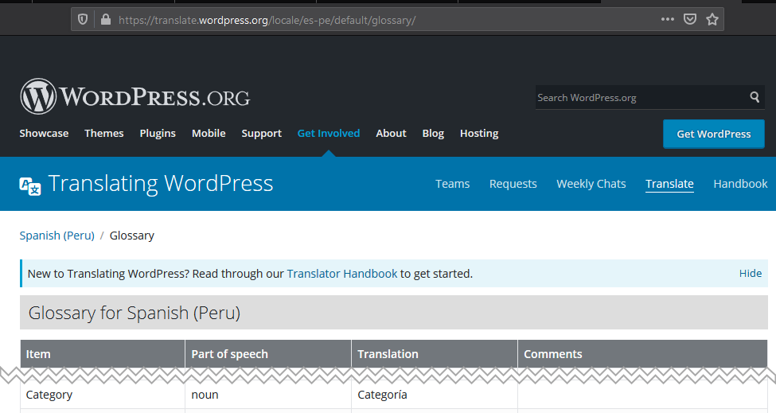The width and height of the screenshot is (776, 413).
Task: Go to the Requests page
Action: point(513,184)
